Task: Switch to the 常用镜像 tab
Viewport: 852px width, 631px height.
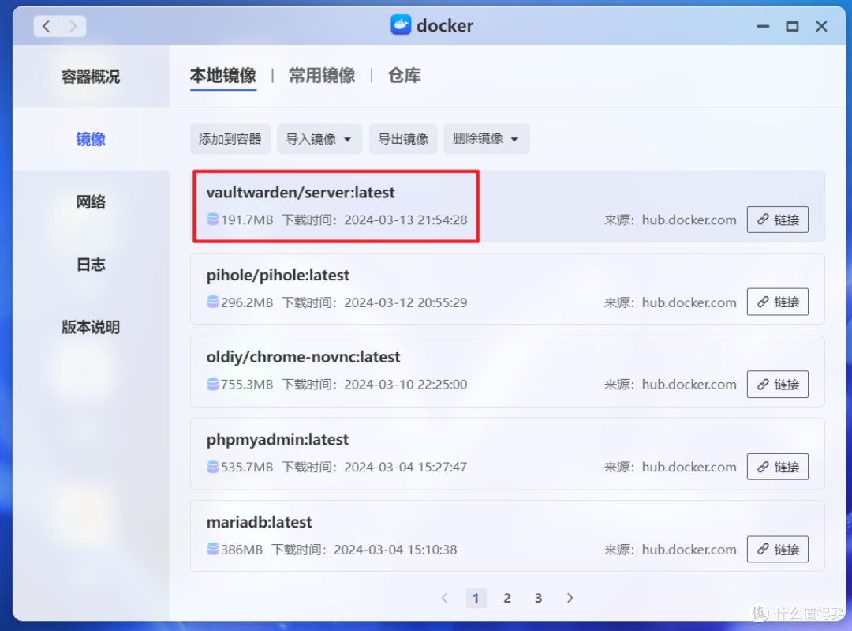Action: click(x=322, y=76)
